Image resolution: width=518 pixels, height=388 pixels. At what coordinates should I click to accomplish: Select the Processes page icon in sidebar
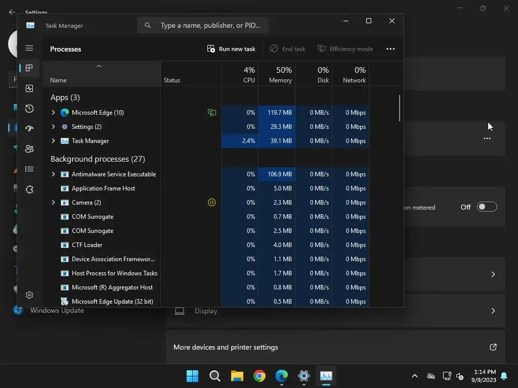(29, 68)
